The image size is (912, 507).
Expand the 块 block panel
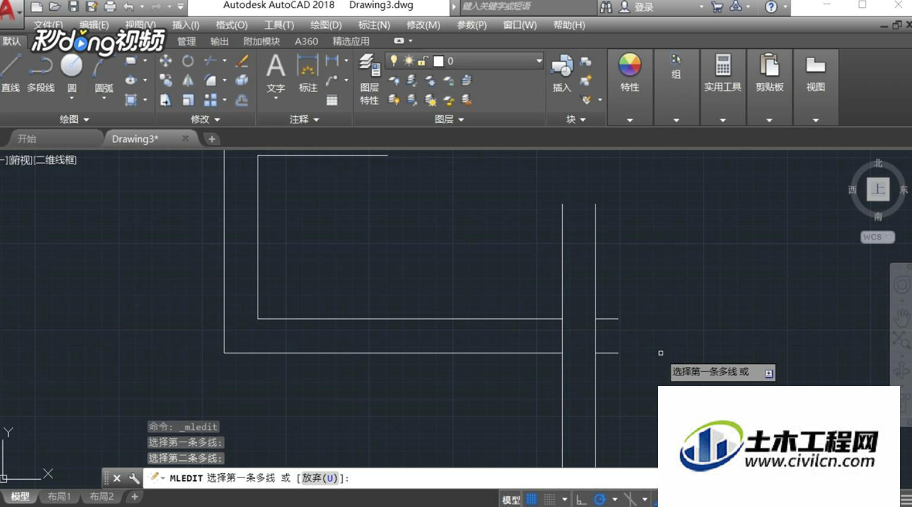point(576,119)
